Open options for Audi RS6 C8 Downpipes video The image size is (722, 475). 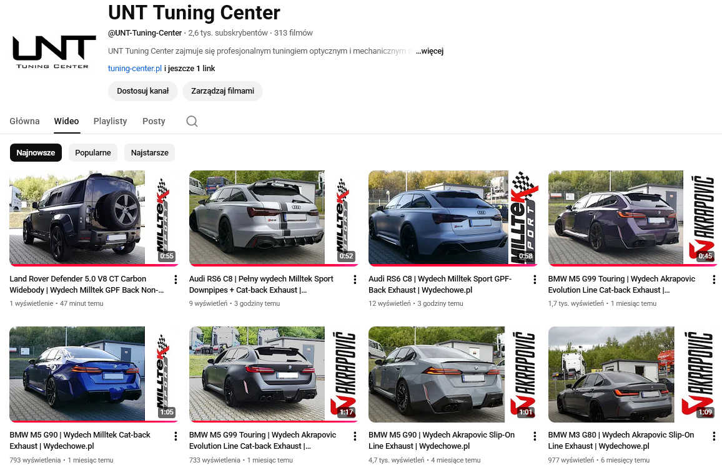tap(355, 280)
